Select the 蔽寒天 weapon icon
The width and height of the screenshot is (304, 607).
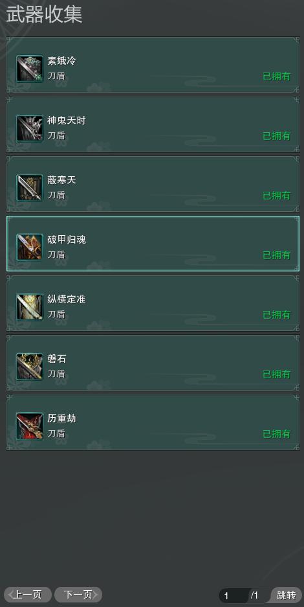tap(30, 188)
